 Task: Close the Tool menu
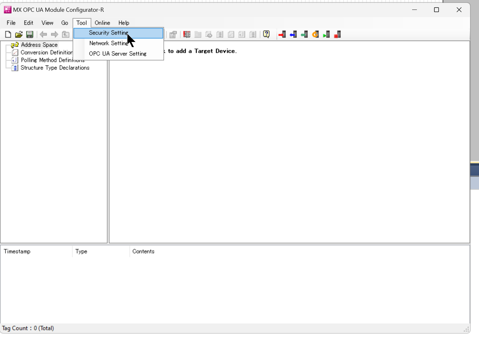coord(82,23)
